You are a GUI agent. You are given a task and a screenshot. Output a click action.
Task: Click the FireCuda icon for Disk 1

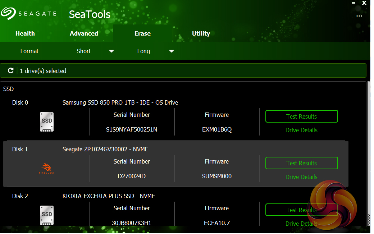(x=47, y=169)
